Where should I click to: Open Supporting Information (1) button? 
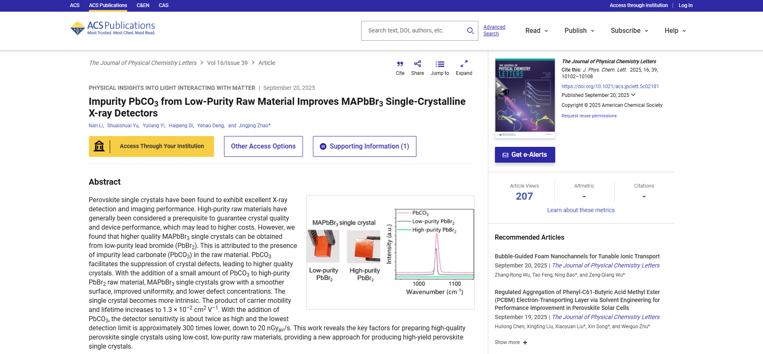(x=364, y=146)
